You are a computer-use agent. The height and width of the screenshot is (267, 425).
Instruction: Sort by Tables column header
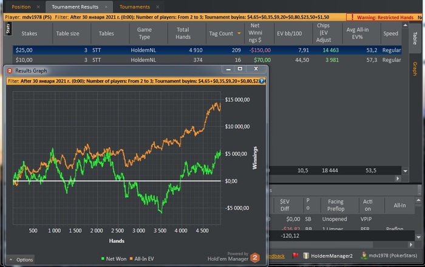tap(106, 33)
